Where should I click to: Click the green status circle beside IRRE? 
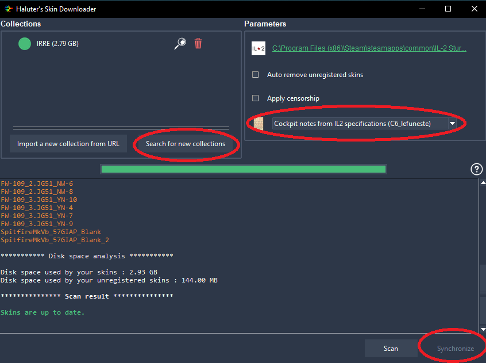25,44
